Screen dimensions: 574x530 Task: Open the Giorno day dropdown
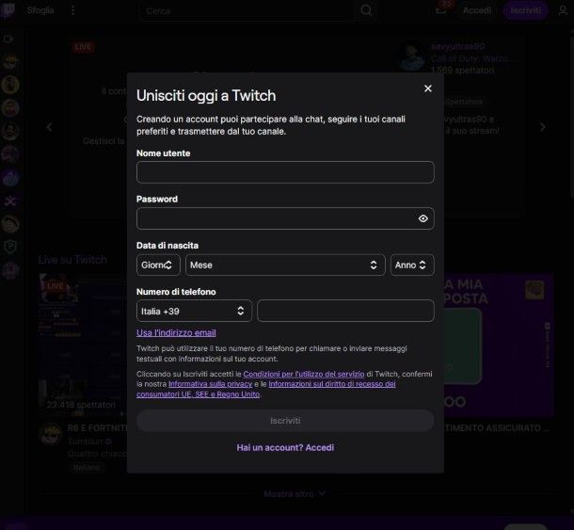(x=158, y=265)
